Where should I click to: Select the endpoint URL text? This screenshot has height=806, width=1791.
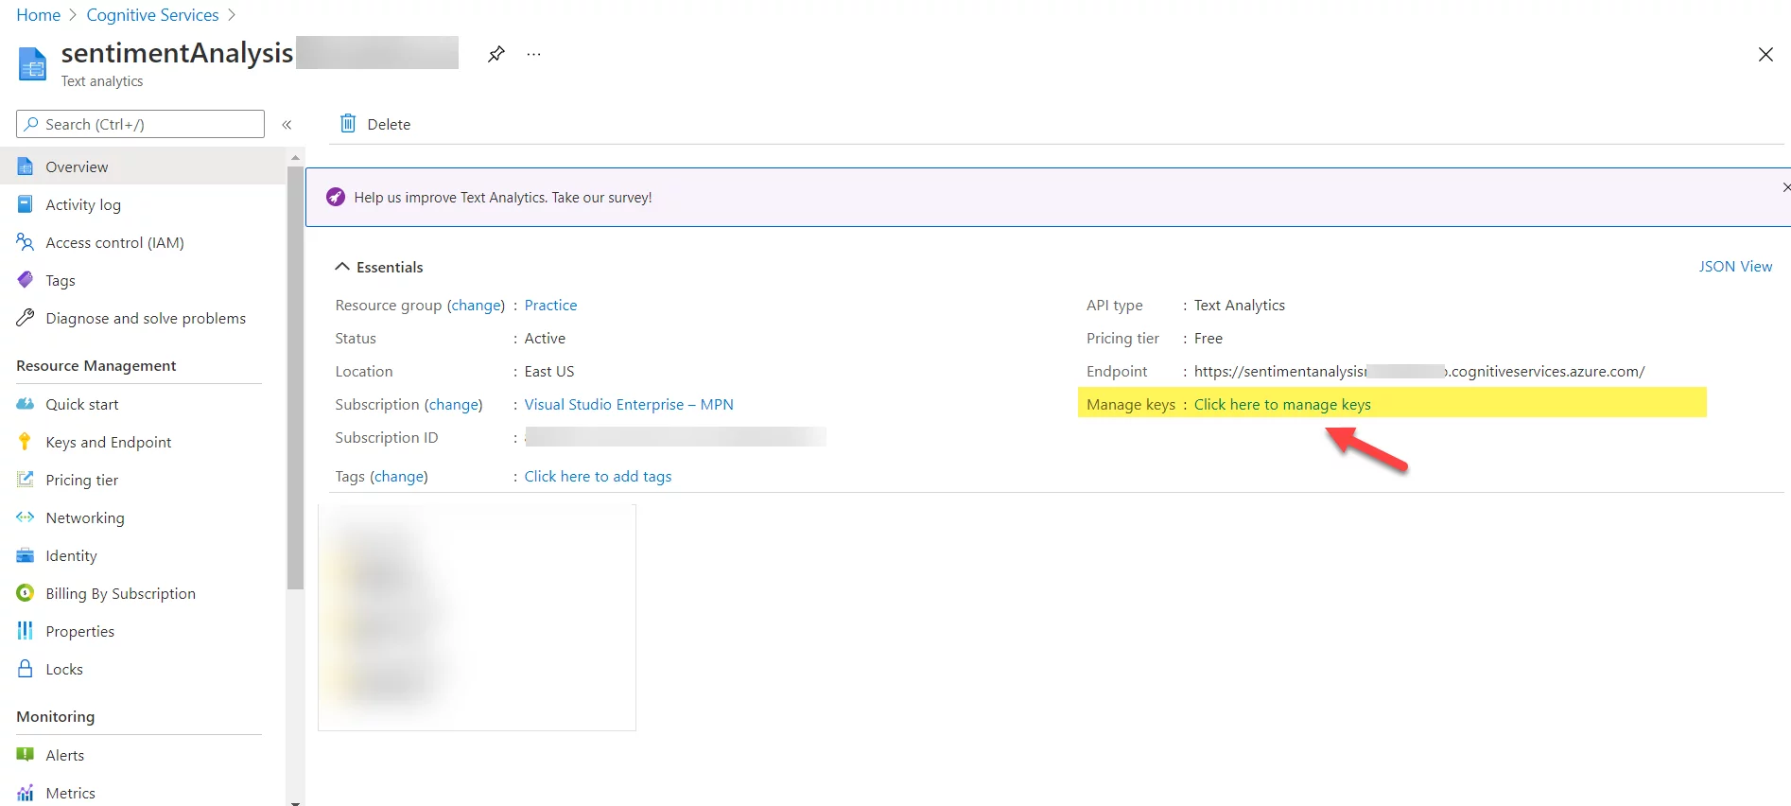click(1419, 371)
